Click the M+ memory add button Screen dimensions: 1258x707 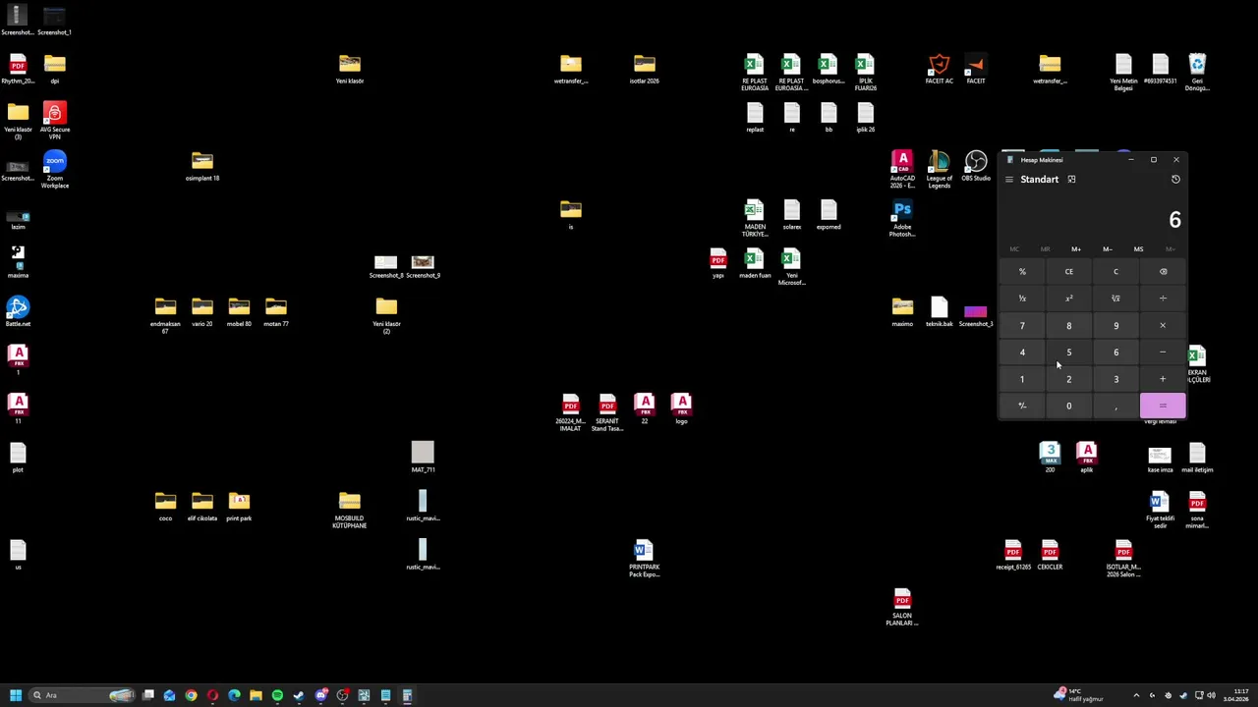tap(1076, 249)
